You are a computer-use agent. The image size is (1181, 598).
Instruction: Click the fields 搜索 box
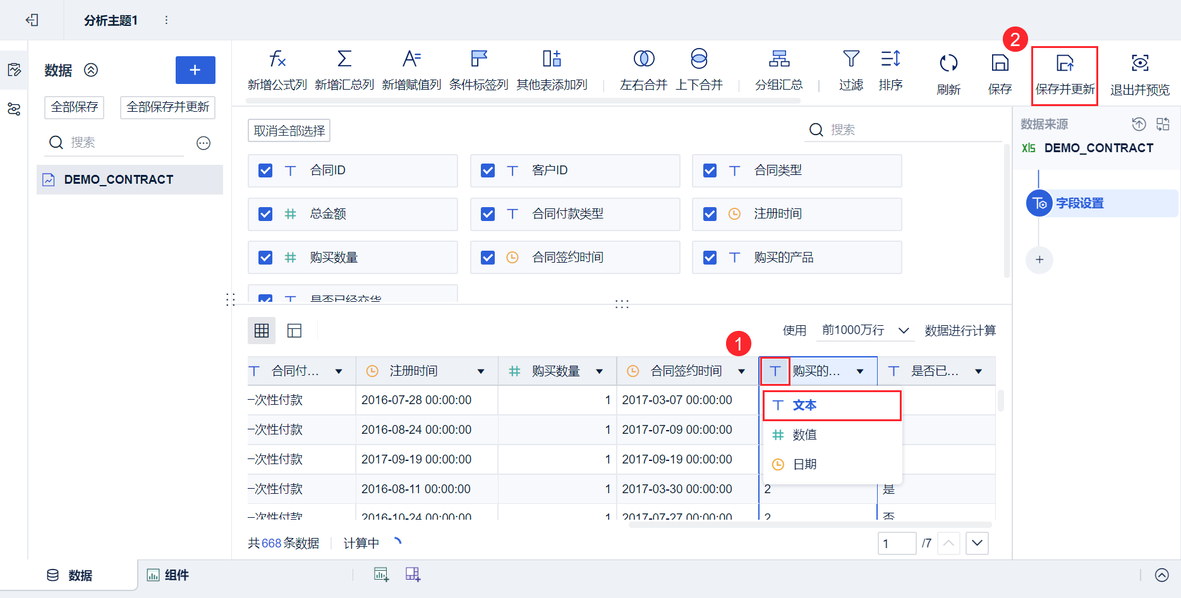[904, 130]
